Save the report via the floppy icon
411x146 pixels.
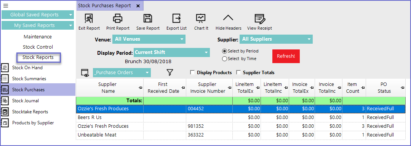(148, 18)
